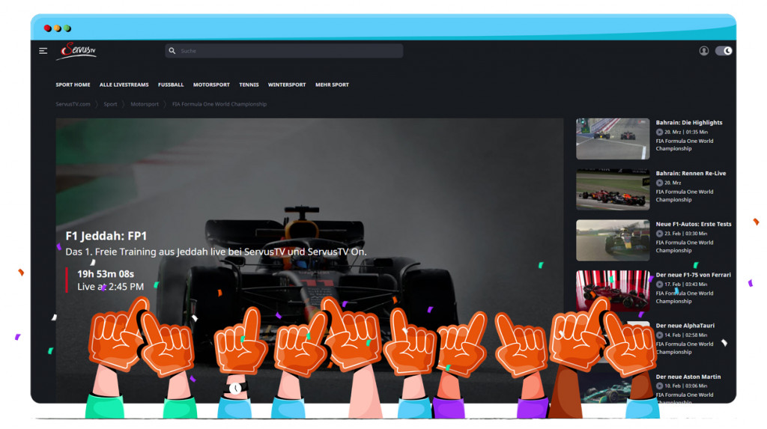This screenshot has width=767, height=429.
Task: Maximize the window with green button
Action: tap(67, 28)
